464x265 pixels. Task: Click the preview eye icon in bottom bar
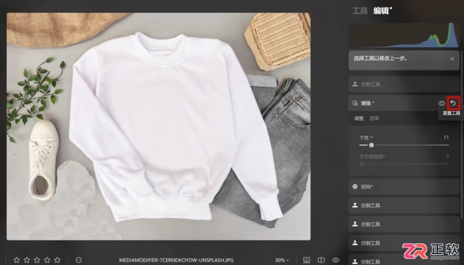tap(336, 260)
